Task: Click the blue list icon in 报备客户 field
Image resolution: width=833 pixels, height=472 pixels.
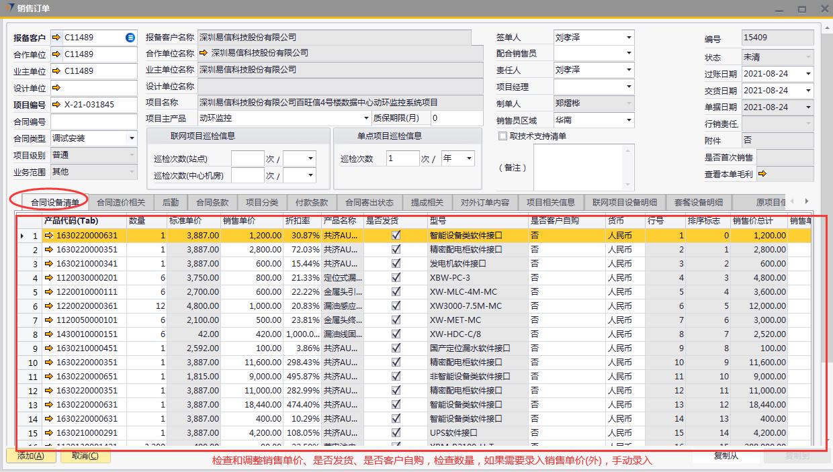Action: (x=130, y=38)
